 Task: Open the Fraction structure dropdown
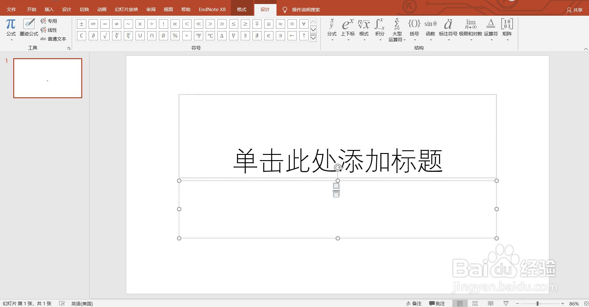coord(332,30)
